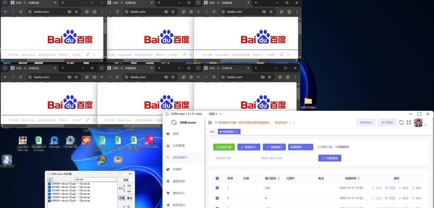Click the tile (平铺) button in the sync tool
434x208 pixels.
(122, 198)
